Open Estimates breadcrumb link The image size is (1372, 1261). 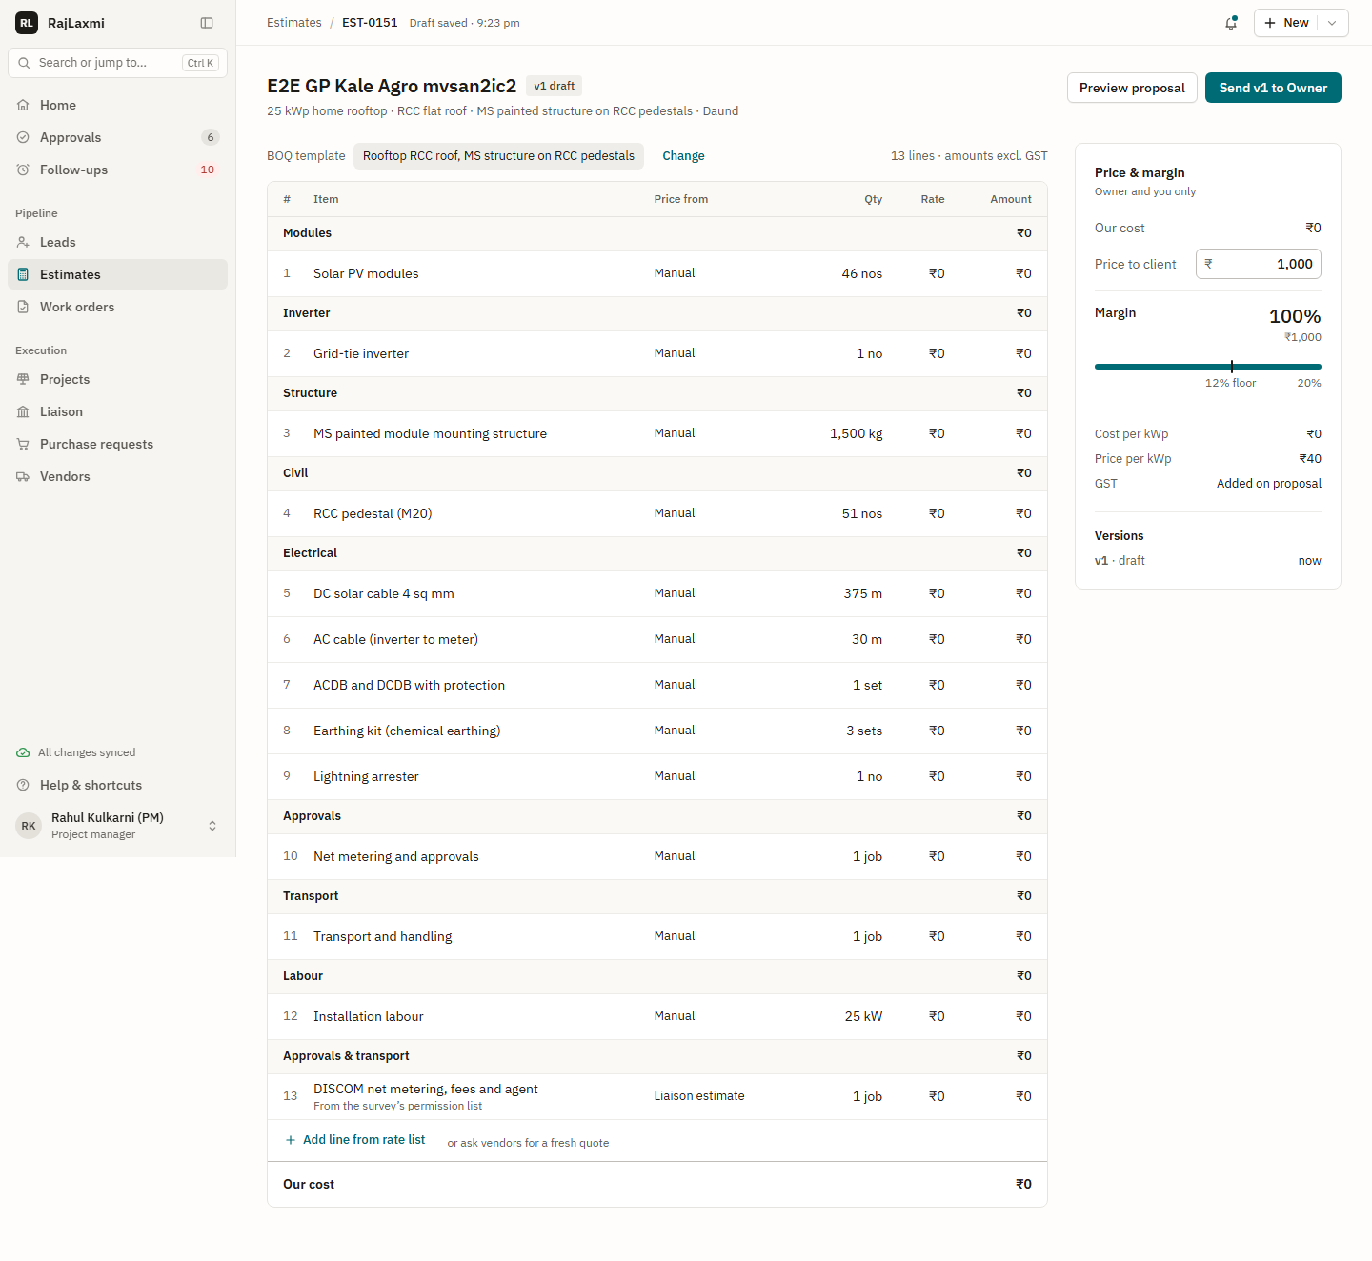[294, 23]
